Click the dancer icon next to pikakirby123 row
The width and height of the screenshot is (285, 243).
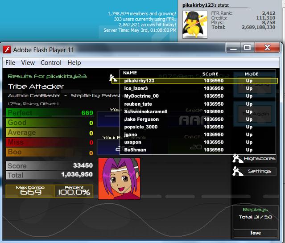[x=113, y=78]
